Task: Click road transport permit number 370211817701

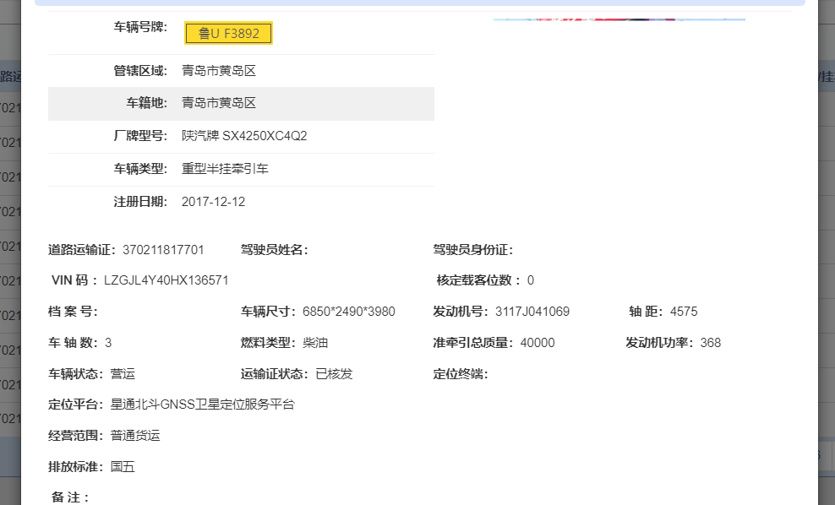Action: tap(163, 250)
